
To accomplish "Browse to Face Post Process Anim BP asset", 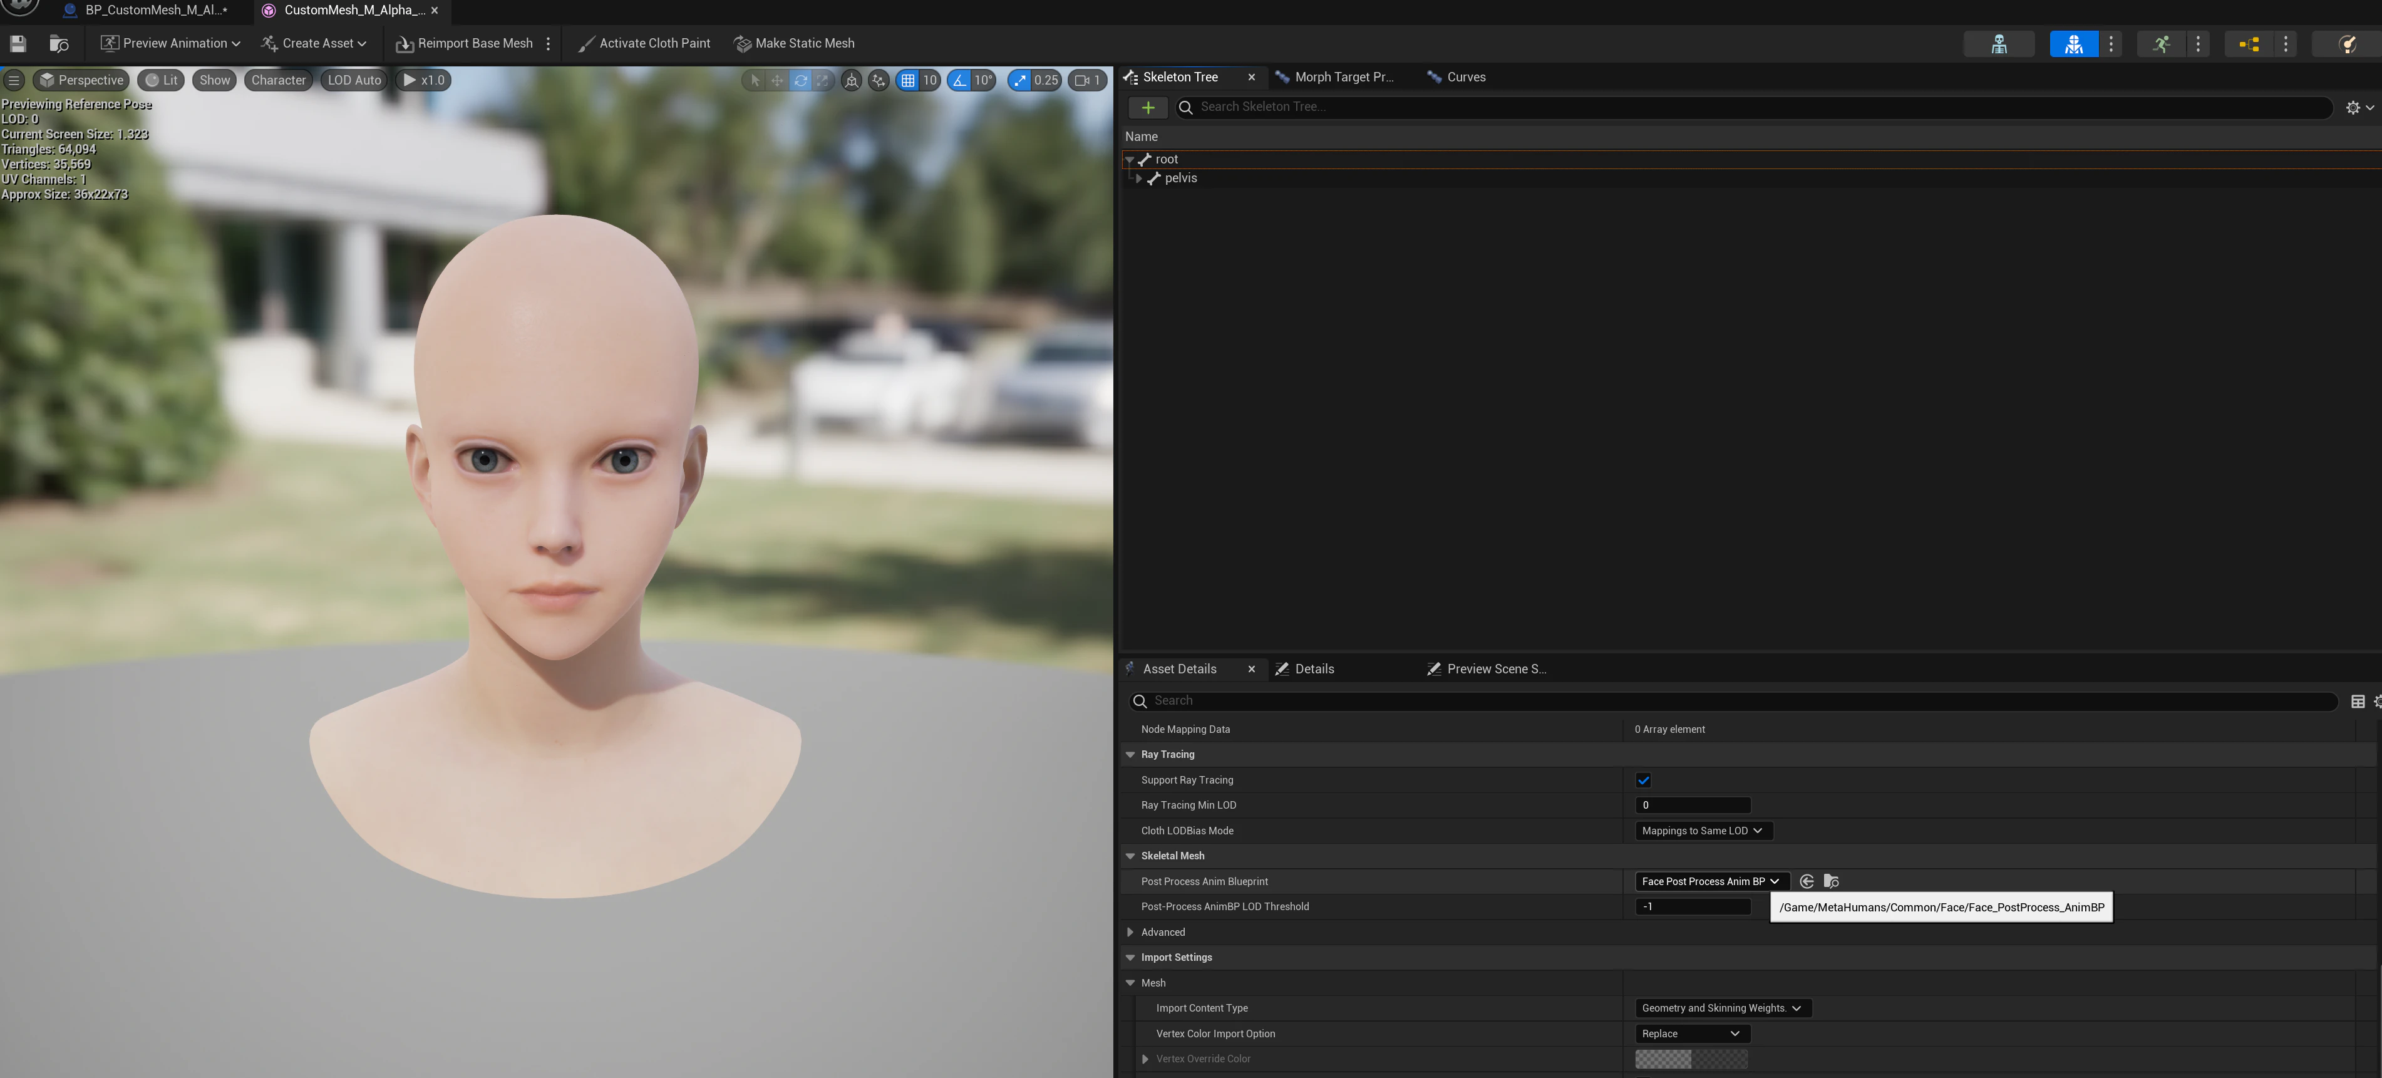I will click(1831, 881).
